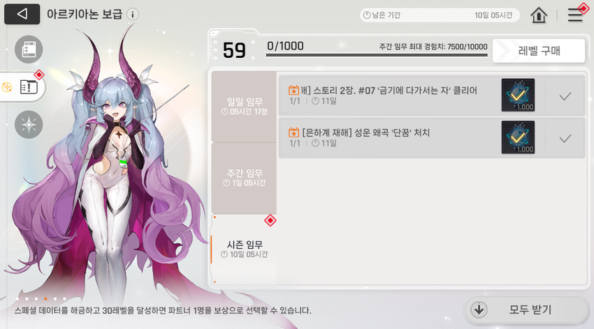Select the mission list sidebar icon
Viewport: 594px width, 329px height.
coord(29,87)
